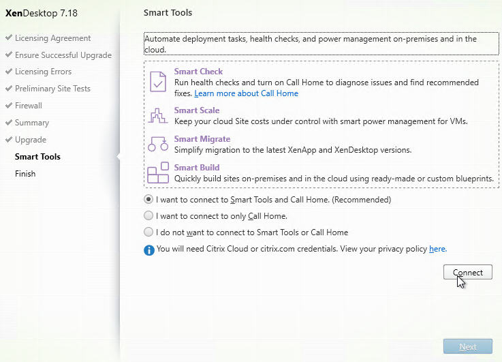Open the Smart Tools step in sidebar
Image resolution: width=502 pixels, height=362 pixels.
coord(37,157)
